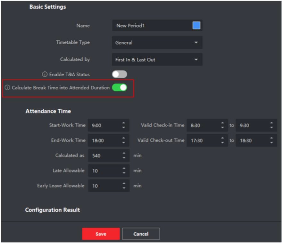This screenshot has height=243, width=283.
Task: Open the Timetable Type dropdown
Action: coord(157,43)
